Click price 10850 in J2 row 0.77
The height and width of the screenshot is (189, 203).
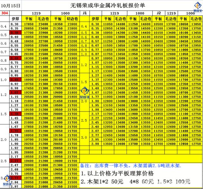[x=158, y=50]
